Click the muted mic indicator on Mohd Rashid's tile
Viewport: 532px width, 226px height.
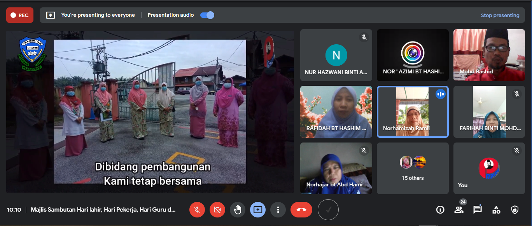516,38
